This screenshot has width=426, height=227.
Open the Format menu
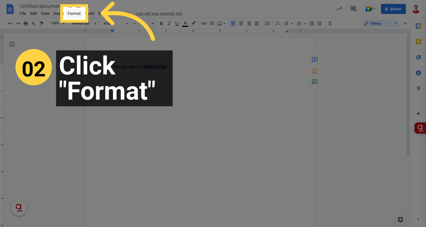coord(74,13)
